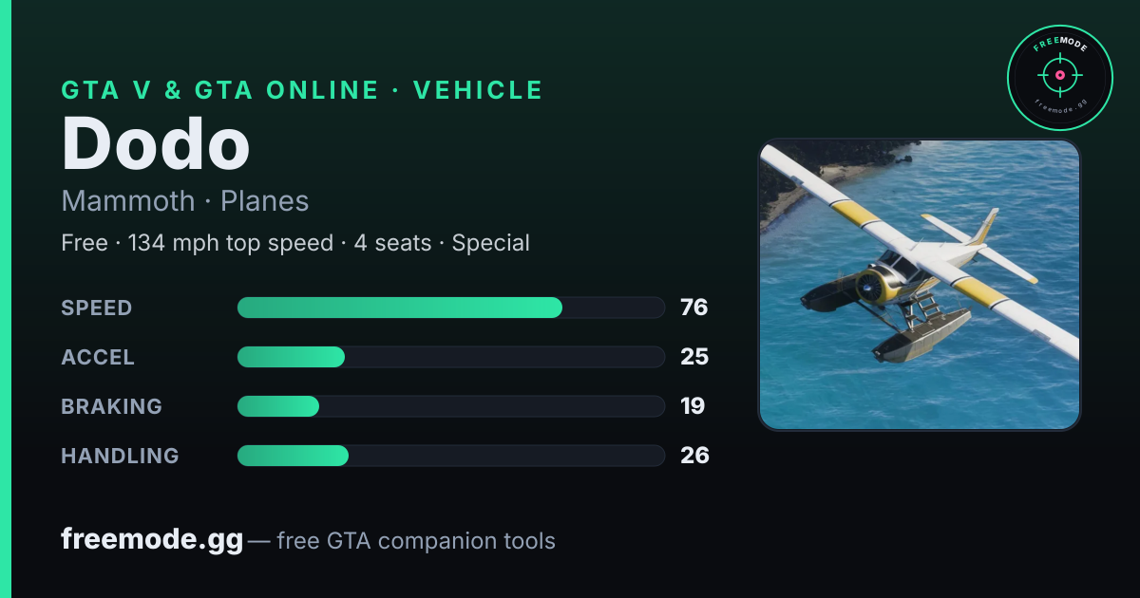Click the Freemode crosshair logo badge
1140x598 pixels.
pyautogui.click(x=1060, y=78)
